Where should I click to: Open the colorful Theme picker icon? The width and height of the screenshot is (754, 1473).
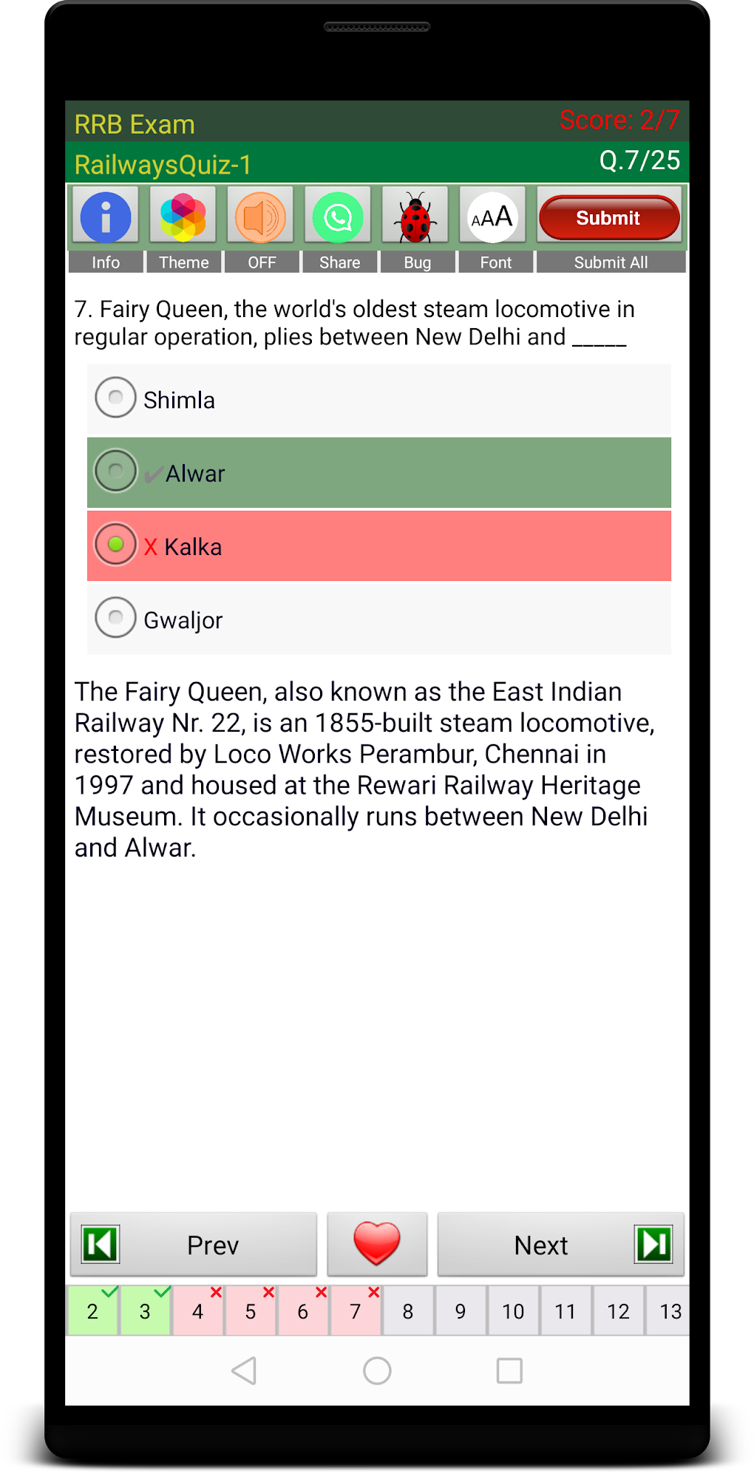(x=183, y=217)
